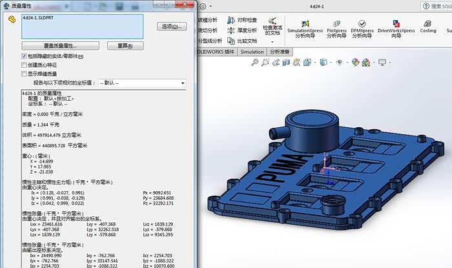Switch to the Simulation tab

tap(252, 52)
